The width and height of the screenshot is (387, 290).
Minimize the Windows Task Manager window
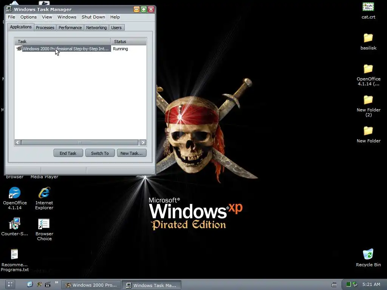(x=136, y=9)
